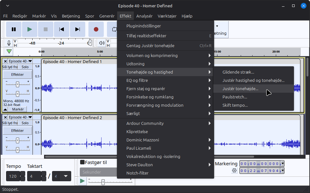Skip to start of the project

(x=62, y=29)
